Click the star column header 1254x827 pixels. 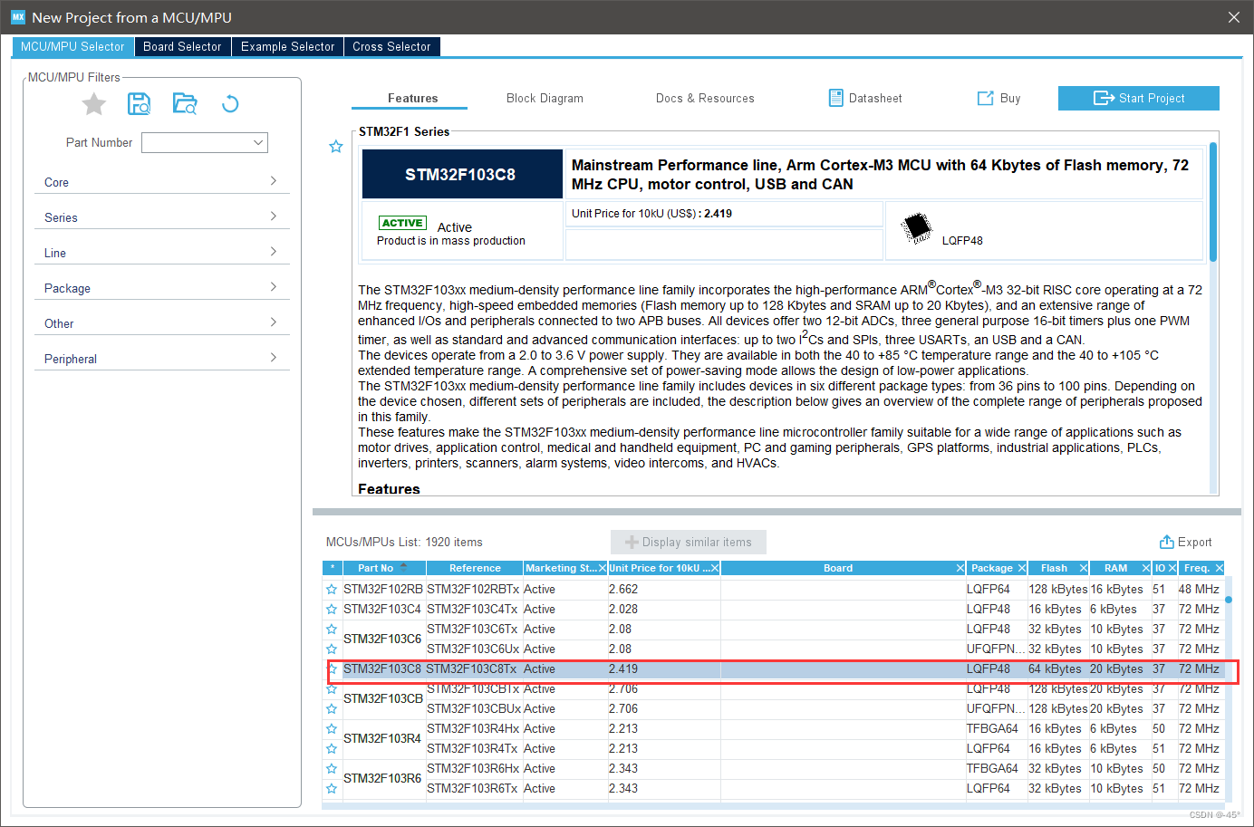(333, 568)
